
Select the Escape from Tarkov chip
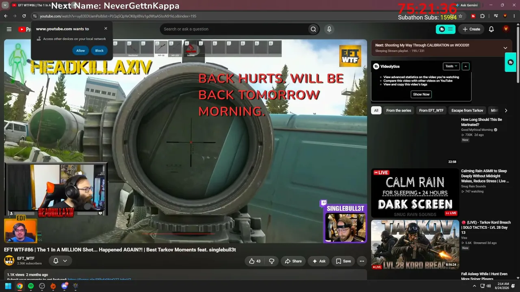point(467,110)
